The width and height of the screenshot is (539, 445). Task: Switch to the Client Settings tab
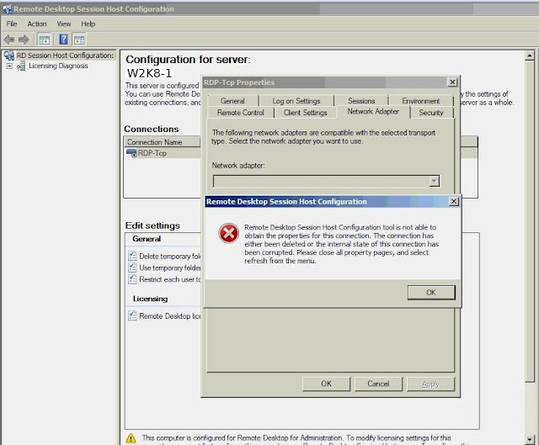tap(305, 112)
